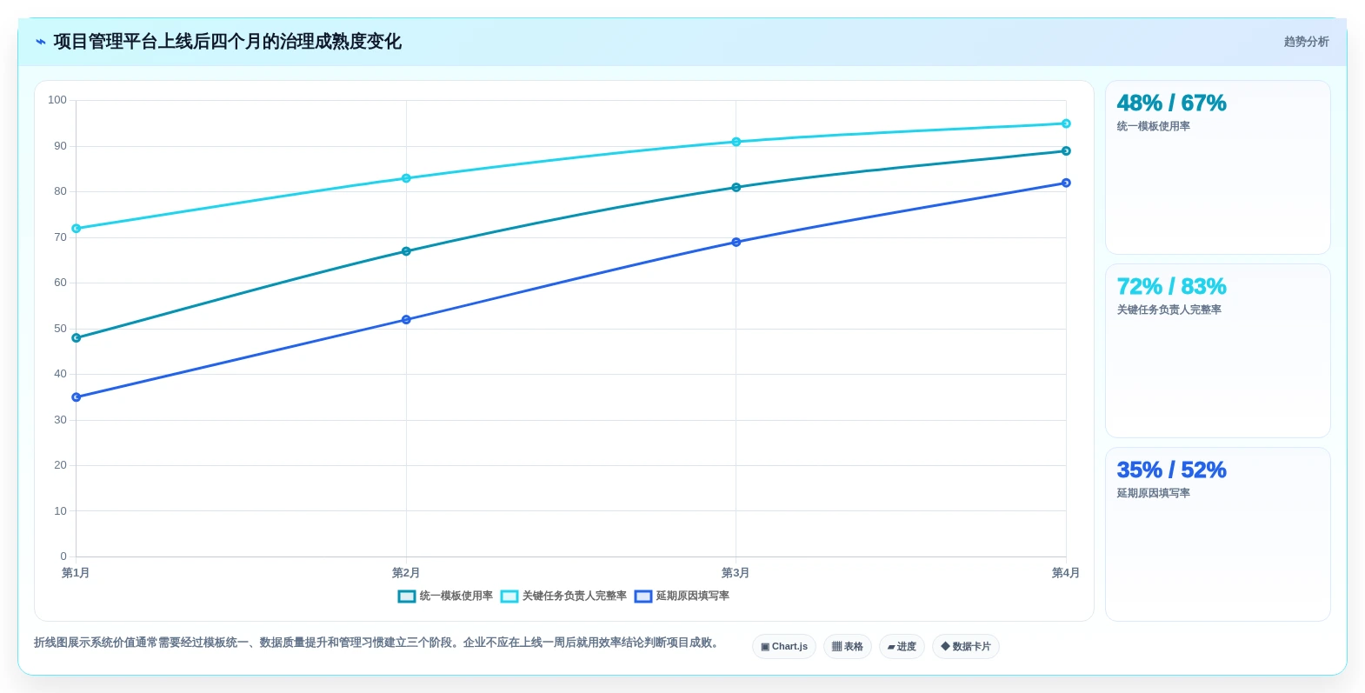
Task: Click the 延期原因填写率 legend text
Action: pyautogui.click(x=693, y=596)
